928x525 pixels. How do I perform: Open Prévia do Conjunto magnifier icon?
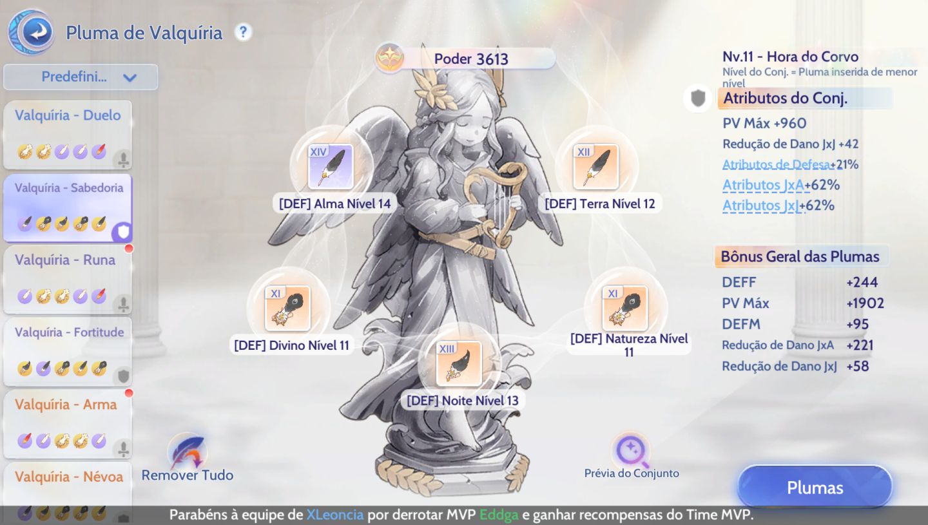tap(631, 450)
